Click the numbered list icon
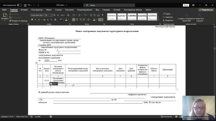216x121 pixels. (79, 15)
